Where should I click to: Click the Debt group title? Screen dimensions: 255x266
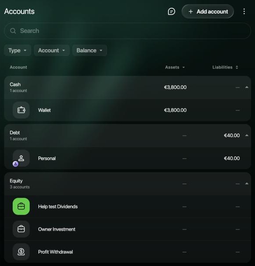click(14, 133)
